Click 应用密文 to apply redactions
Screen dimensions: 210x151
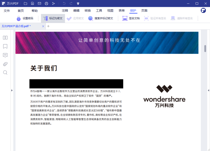coord(75,18)
